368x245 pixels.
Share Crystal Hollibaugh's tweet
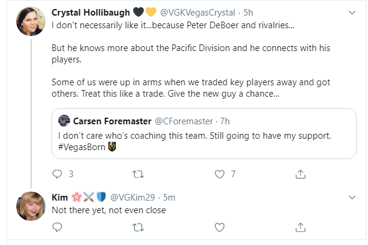(x=300, y=174)
